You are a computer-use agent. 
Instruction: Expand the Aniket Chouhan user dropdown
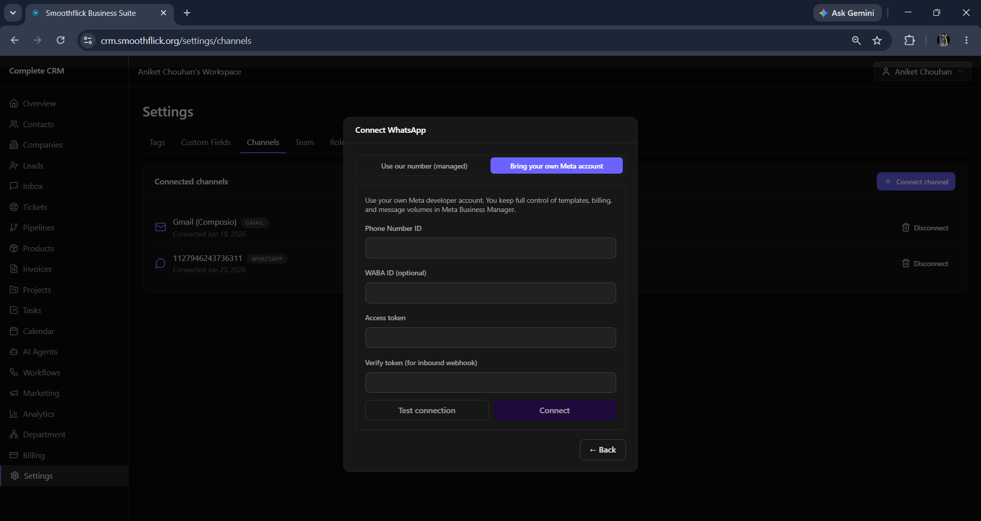coord(923,72)
